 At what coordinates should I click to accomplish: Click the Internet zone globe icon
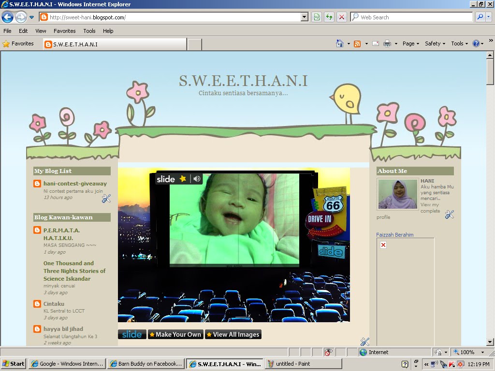(x=363, y=352)
